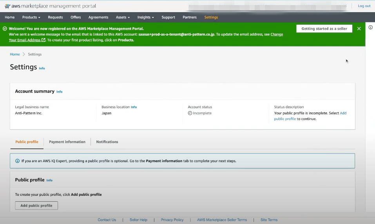Select Settings in the navigation bar
The image size is (375, 224).
click(x=211, y=17)
